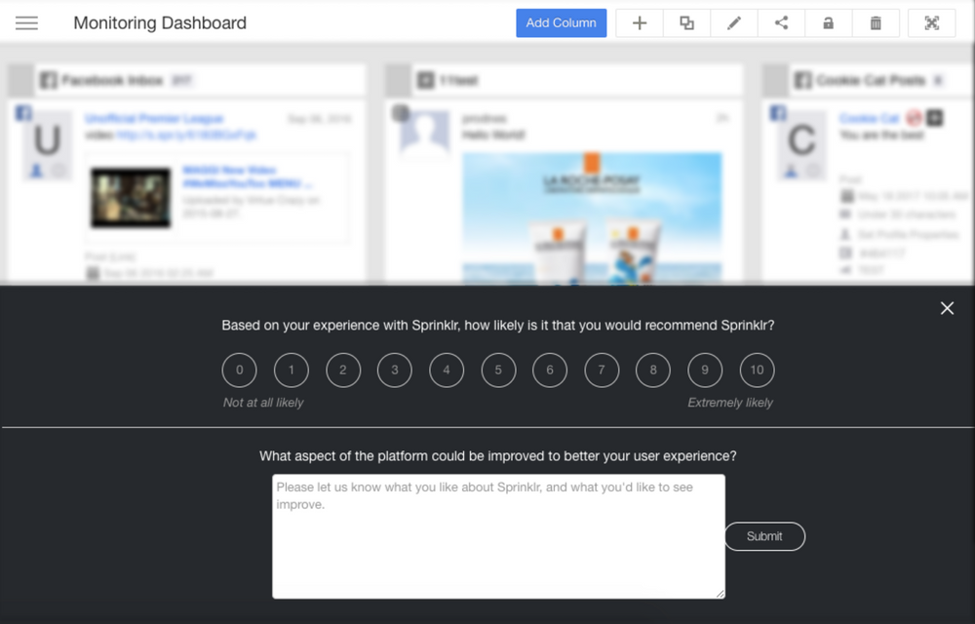Open the La Roche-Posay image post
975x624 pixels.
coord(592,217)
